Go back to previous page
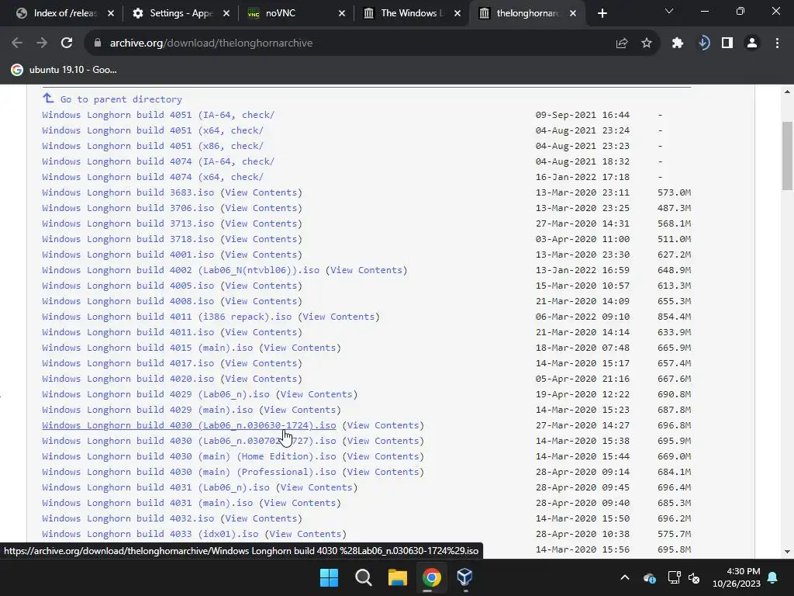Viewport: 794px width, 596px height. pyautogui.click(x=17, y=43)
